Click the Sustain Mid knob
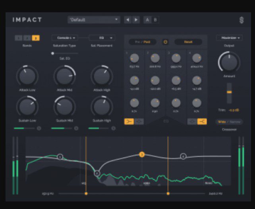Image resolution: width=255 pixels, height=209 pixels. [65, 107]
